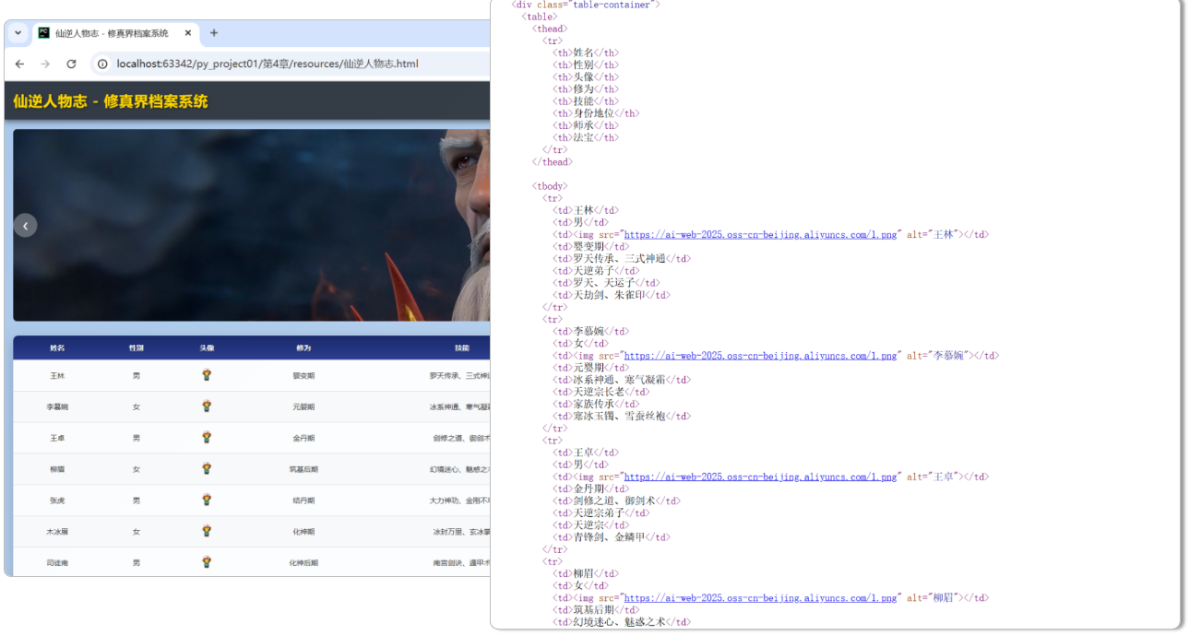Reload the current page

click(x=71, y=64)
